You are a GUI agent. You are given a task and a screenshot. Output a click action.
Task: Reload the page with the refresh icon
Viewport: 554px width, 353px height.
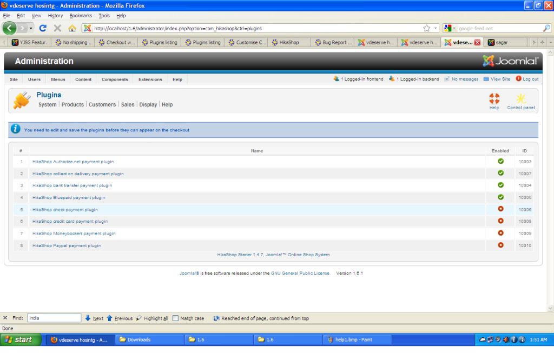tap(43, 28)
